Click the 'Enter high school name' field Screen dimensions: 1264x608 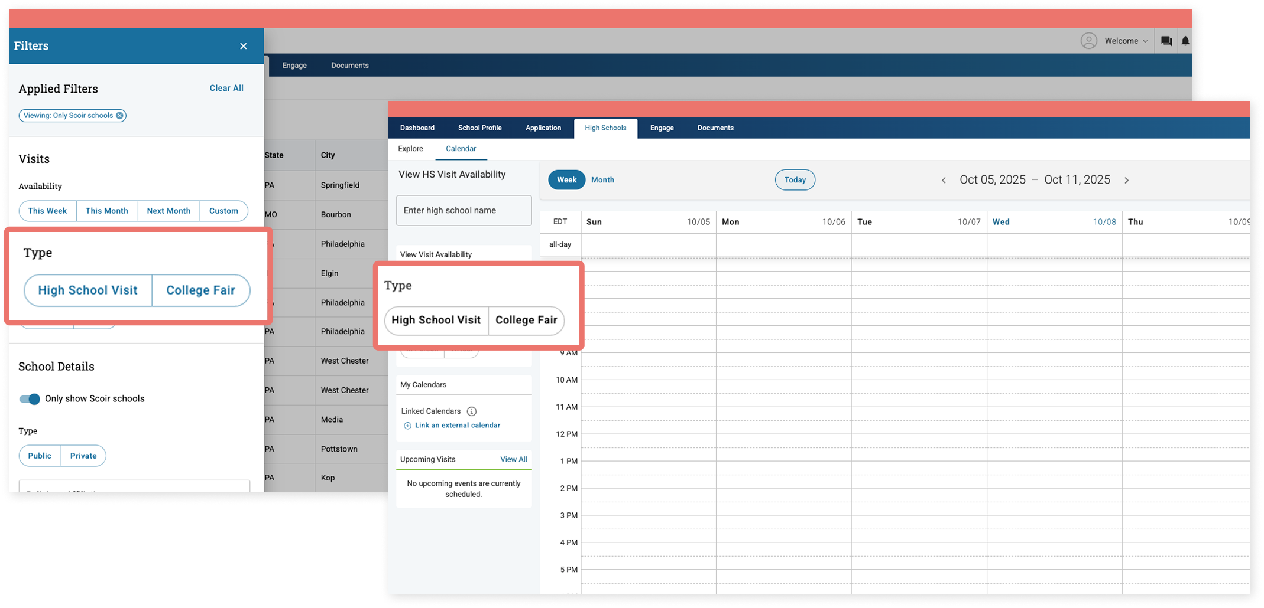tap(464, 210)
